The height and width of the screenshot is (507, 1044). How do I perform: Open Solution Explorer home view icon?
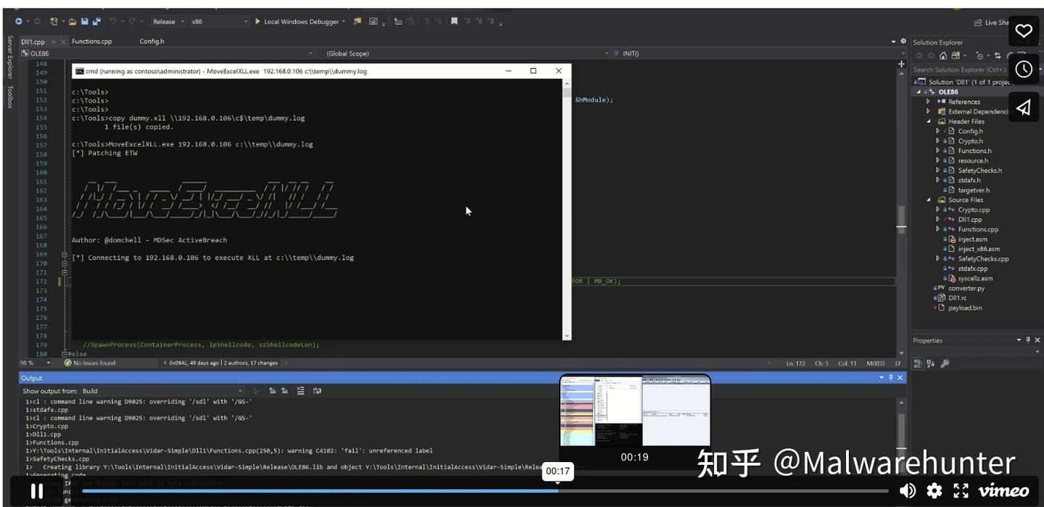pos(944,55)
